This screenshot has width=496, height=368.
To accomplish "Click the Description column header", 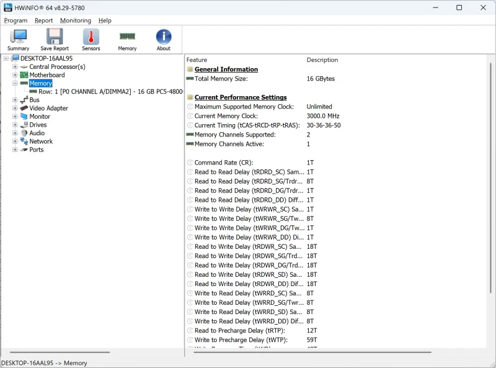I will [x=322, y=60].
